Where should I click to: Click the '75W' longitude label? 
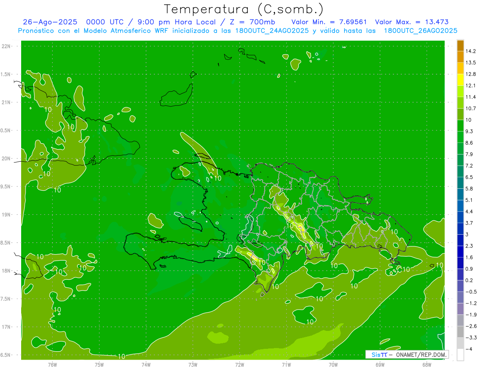pos(99,364)
